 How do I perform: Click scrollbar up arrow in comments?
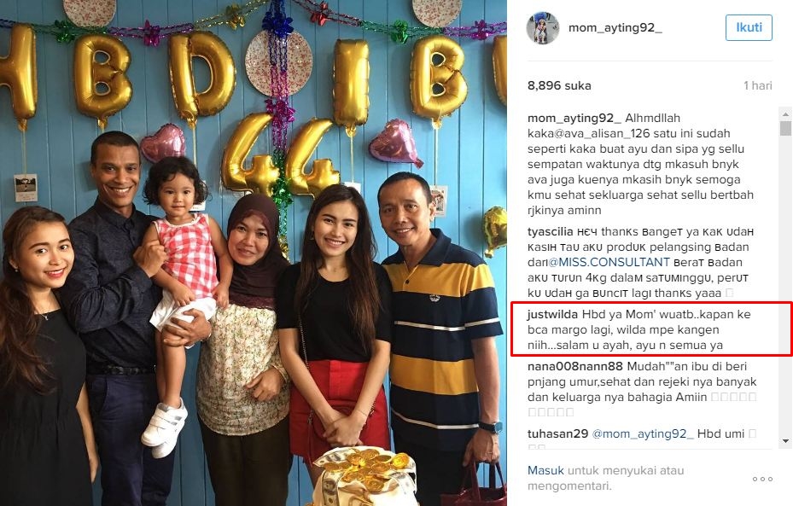785,113
